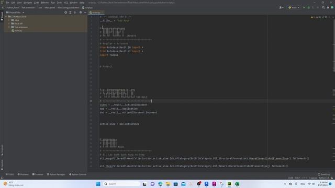Open the Help menu
This screenshot has width=335, height=188.
click(82, 3)
